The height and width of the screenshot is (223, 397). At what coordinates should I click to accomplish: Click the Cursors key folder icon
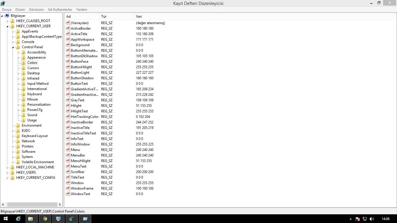click(x=24, y=68)
